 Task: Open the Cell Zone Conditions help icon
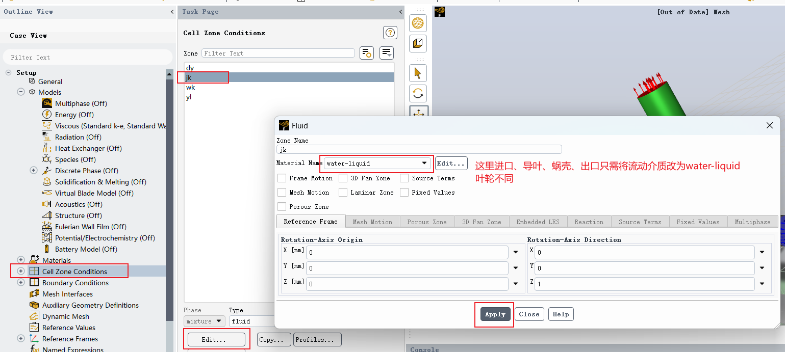click(x=390, y=33)
